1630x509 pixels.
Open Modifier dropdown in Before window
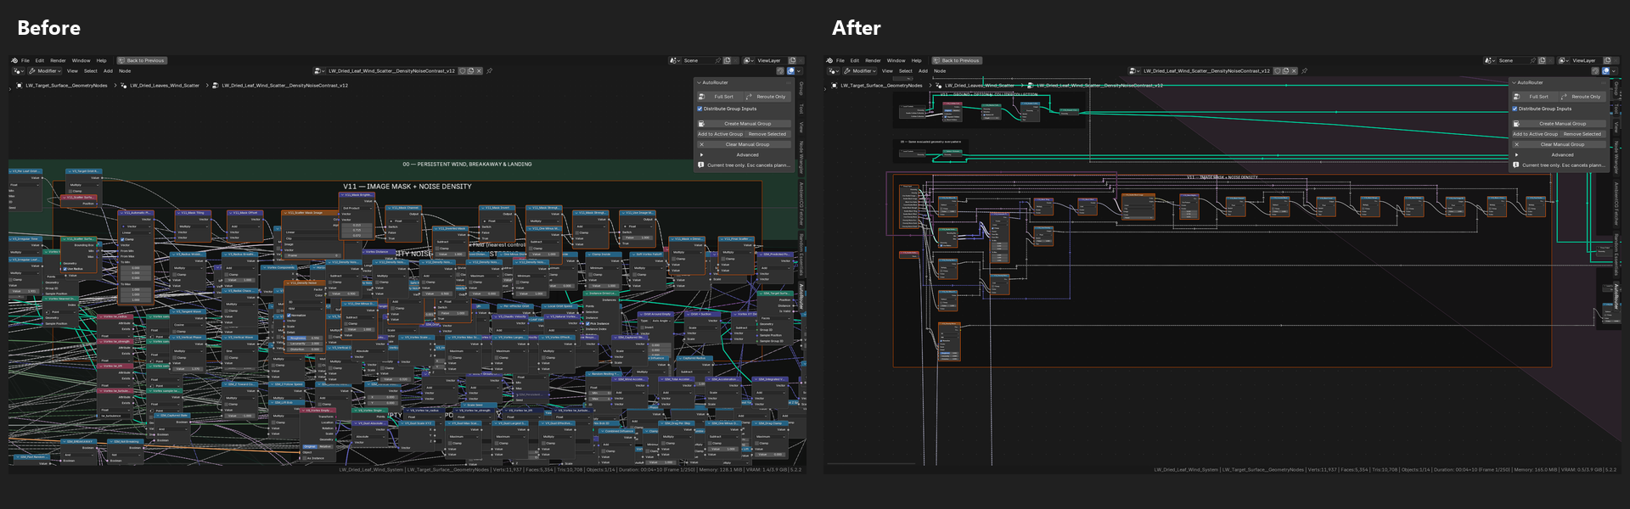[x=45, y=71]
